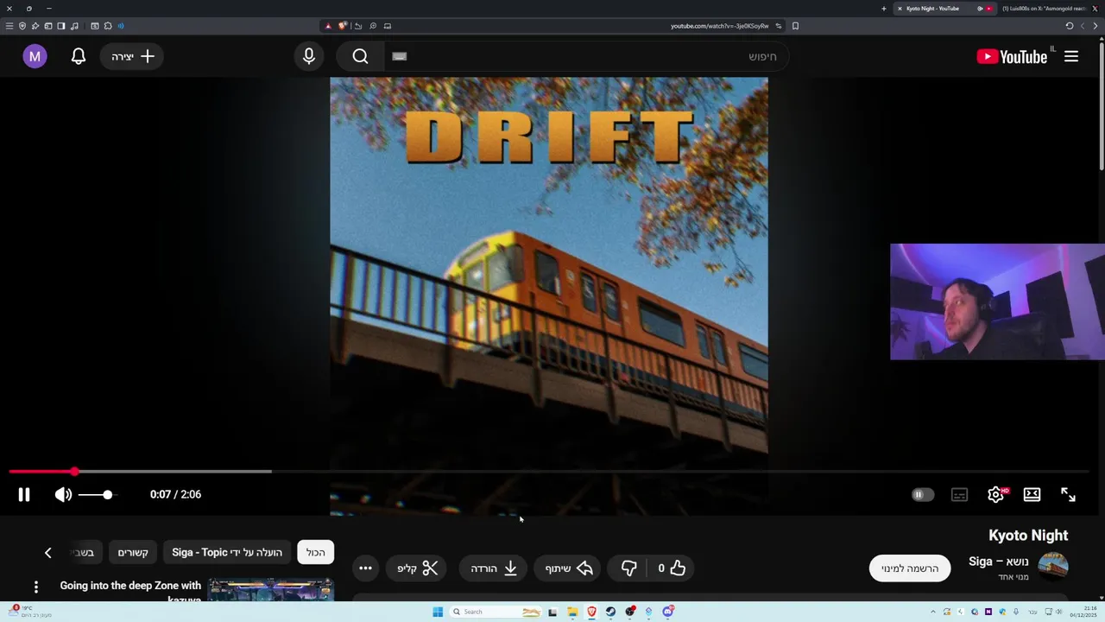The image size is (1105, 622).
Task: Open the on-screen keyboard in search box
Action: coord(399,56)
